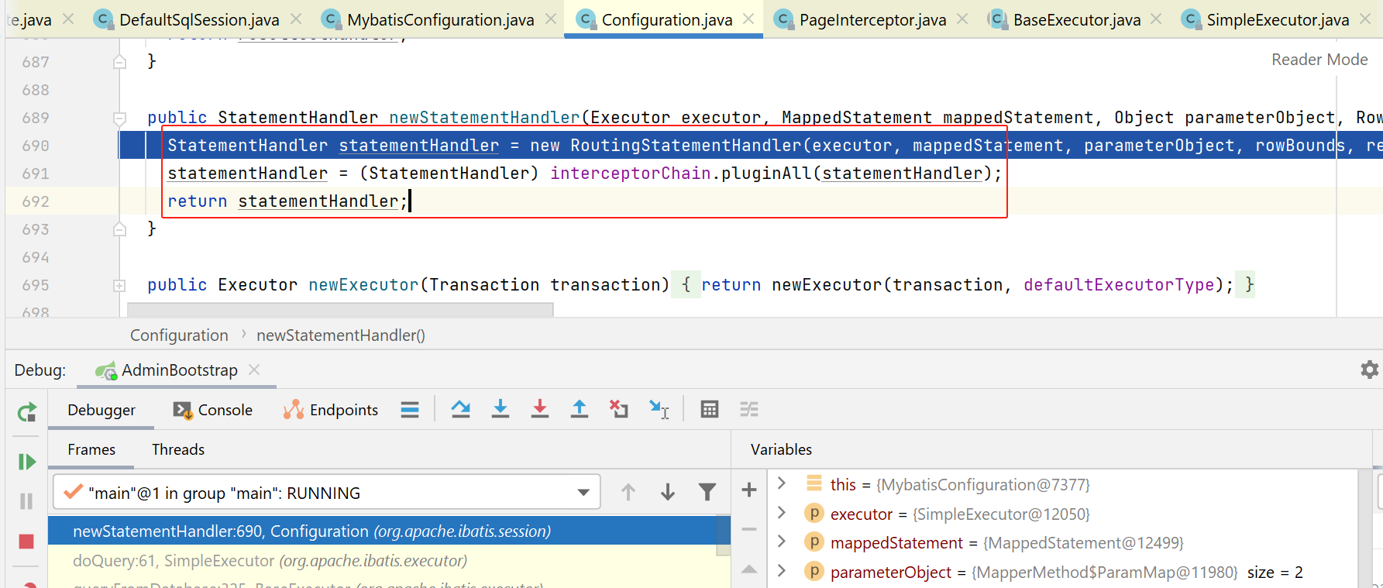Select the doQuery:61 SimpleExecutor frame
Screen dimensions: 1383x588
270,560
